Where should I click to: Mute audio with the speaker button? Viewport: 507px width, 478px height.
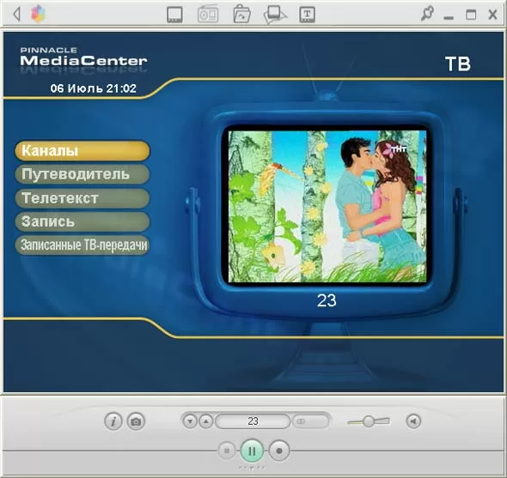click(x=413, y=421)
